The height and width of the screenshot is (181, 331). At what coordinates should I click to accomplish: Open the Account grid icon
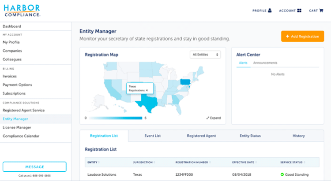point(299,10)
